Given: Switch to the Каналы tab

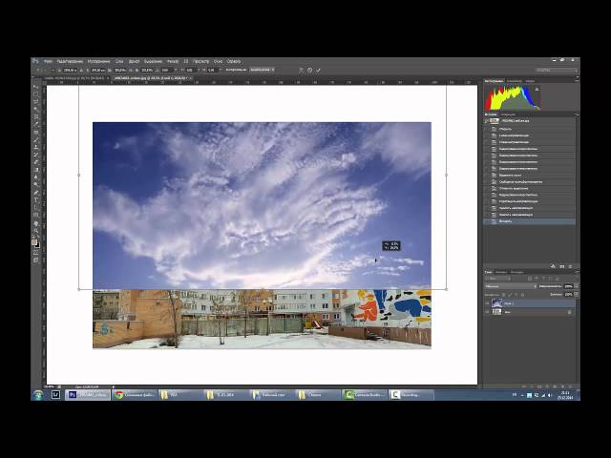Looking at the screenshot, I should (500, 272).
